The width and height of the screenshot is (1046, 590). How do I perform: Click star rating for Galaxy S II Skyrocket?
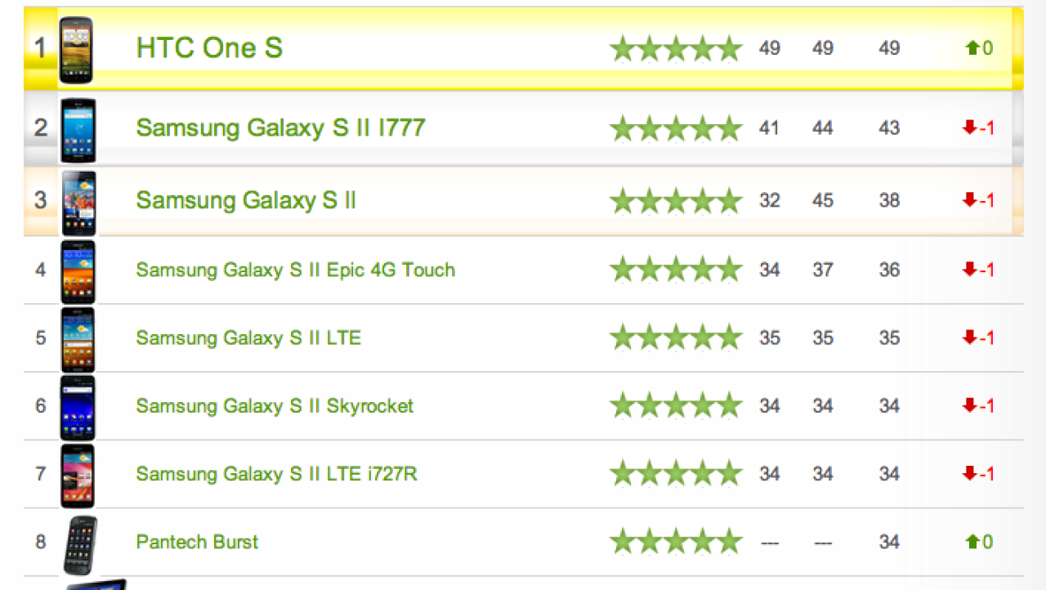click(x=676, y=405)
